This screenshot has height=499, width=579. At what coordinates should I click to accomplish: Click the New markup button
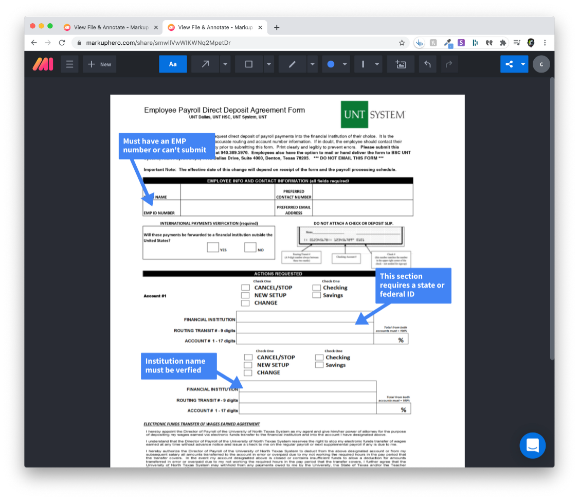tap(99, 64)
